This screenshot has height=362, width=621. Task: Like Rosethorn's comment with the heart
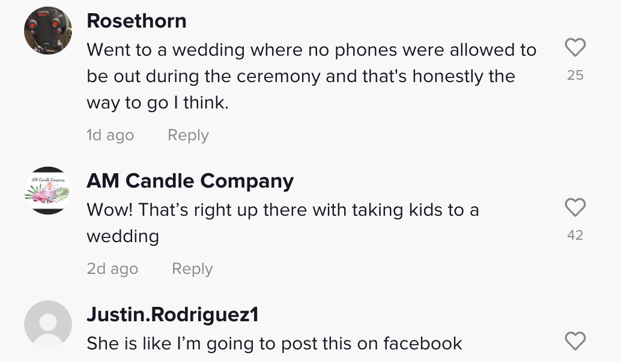pyautogui.click(x=575, y=48)
